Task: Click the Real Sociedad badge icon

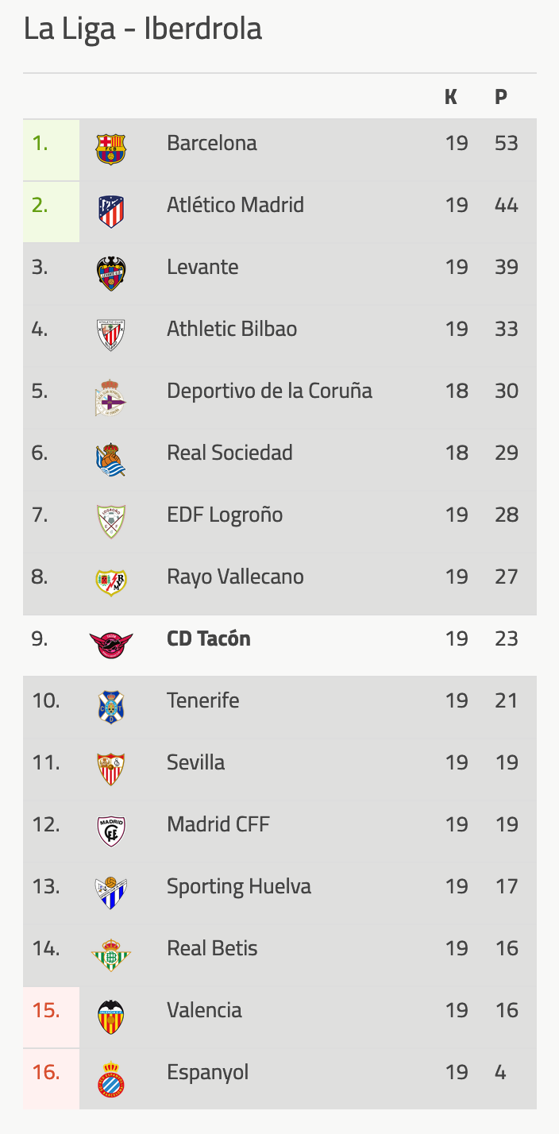Action: click(x=110, y=459)
